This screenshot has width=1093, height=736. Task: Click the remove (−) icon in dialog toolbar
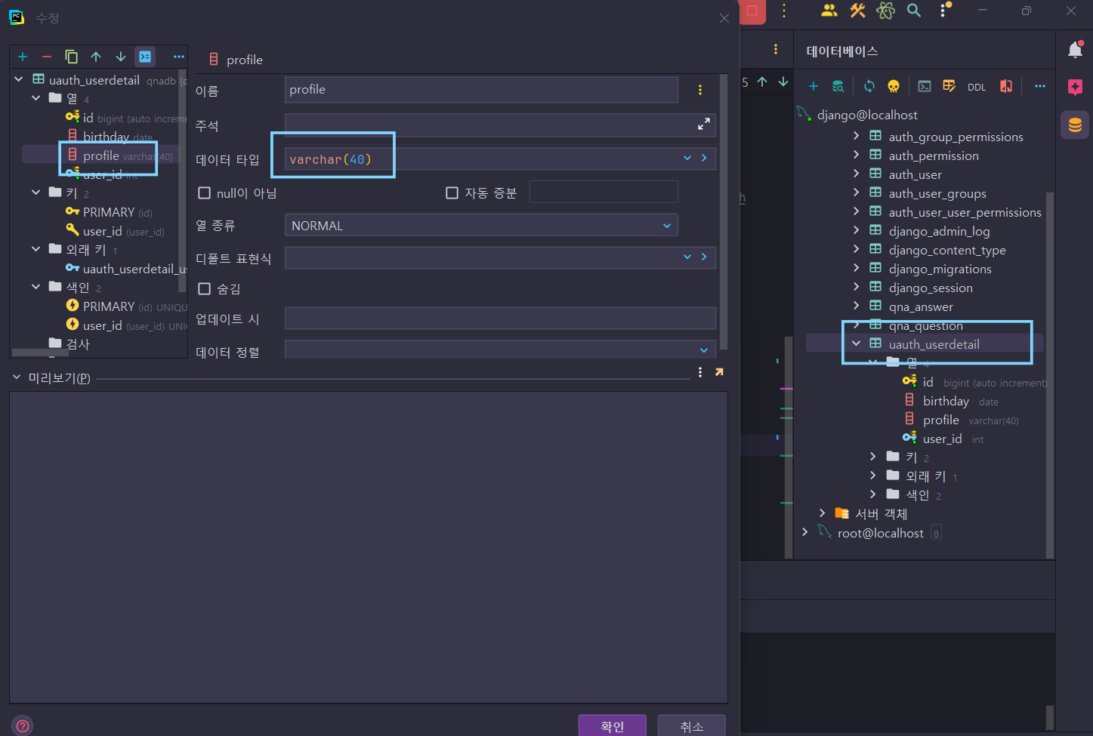[47, 57]
